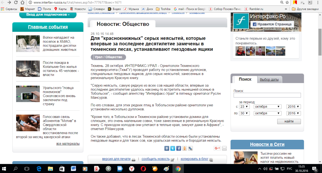Screen dimensions: 322x173
Task: Share article on Odnoklassniki
Action: coord(185,148)
